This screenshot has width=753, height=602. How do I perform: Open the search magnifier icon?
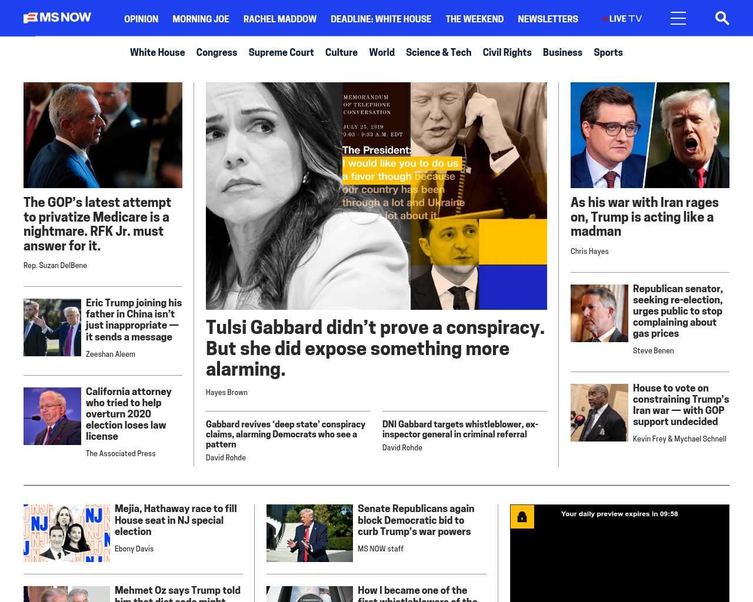tap(722, 18)
